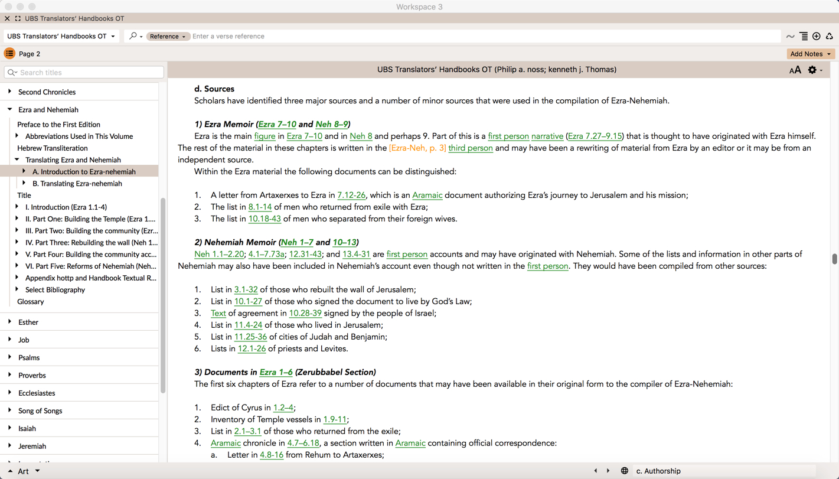Select the Title entry in the contents
Image resolution: width=839 pixels, height=479 pixels.
point(24,195)
